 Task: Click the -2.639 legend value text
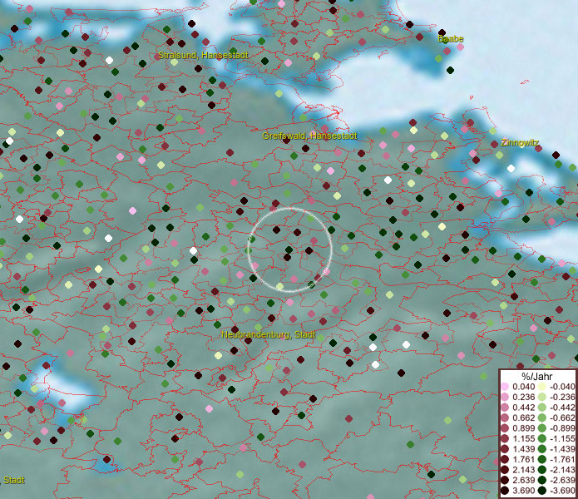(x=562, y=480)
